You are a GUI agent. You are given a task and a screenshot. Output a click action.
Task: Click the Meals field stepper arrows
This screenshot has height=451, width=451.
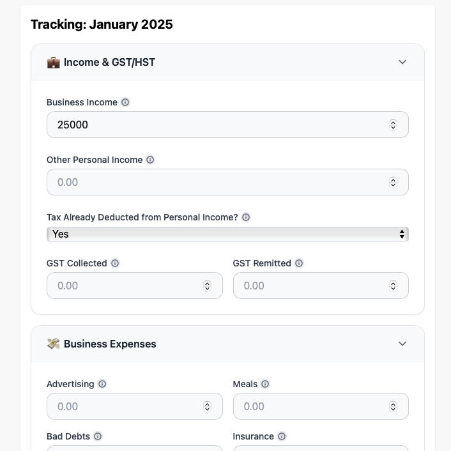[x=393, y=407]
